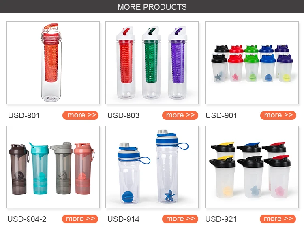Viewport: 304px width, 234px height.
Task: Click the purple infuser bottle in USD-803
Action: [x=178, y=63]
